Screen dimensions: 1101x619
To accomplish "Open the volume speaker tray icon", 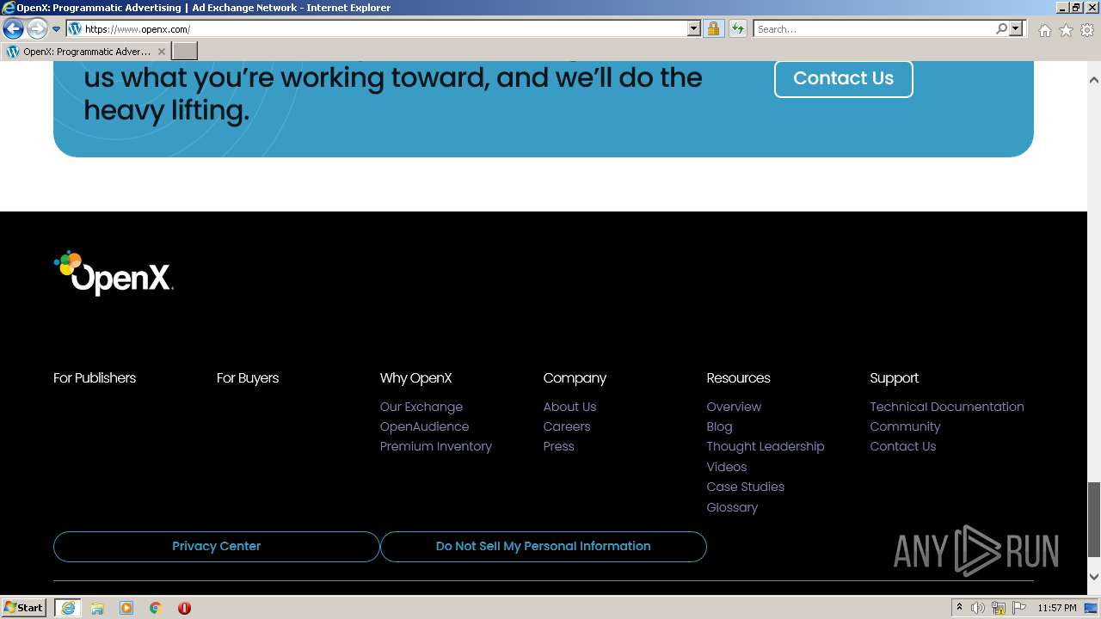I will coord(978,608).
